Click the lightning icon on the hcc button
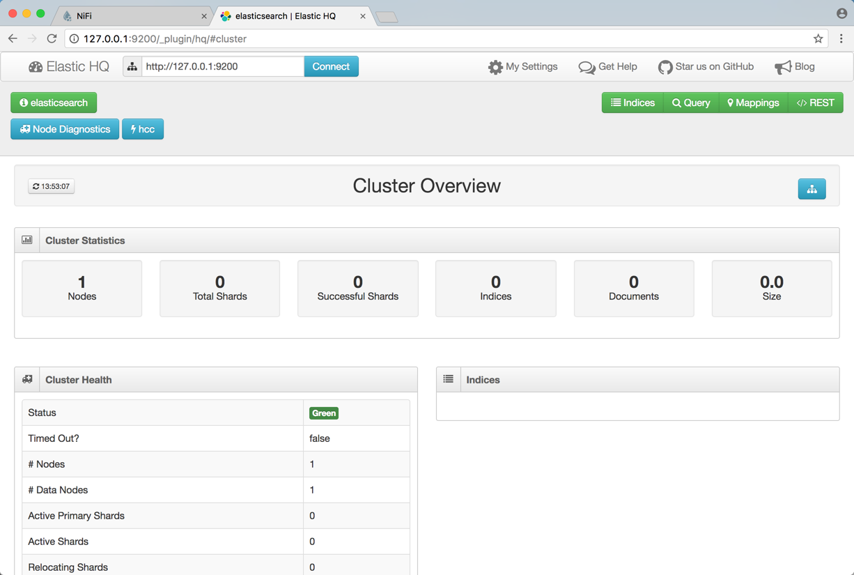854x575 pixels. 134,129
